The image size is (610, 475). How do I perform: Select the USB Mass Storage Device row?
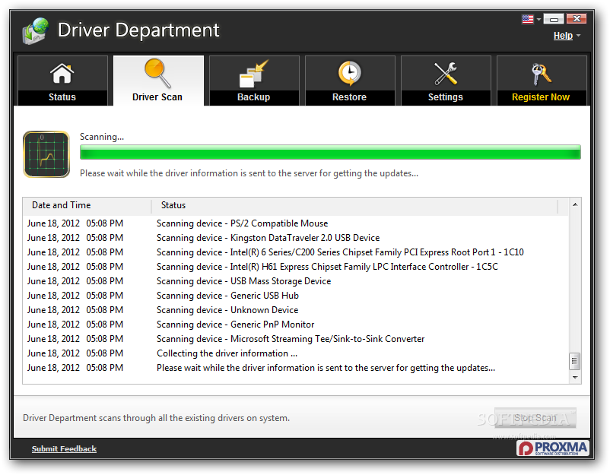tap(296, 281)
